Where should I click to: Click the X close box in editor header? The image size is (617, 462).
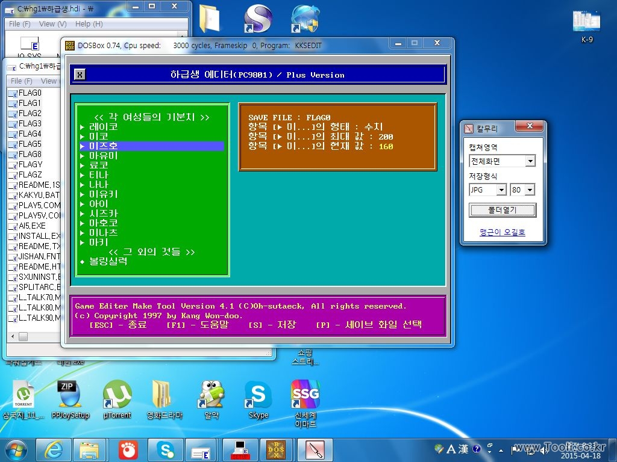coord(80,75)
